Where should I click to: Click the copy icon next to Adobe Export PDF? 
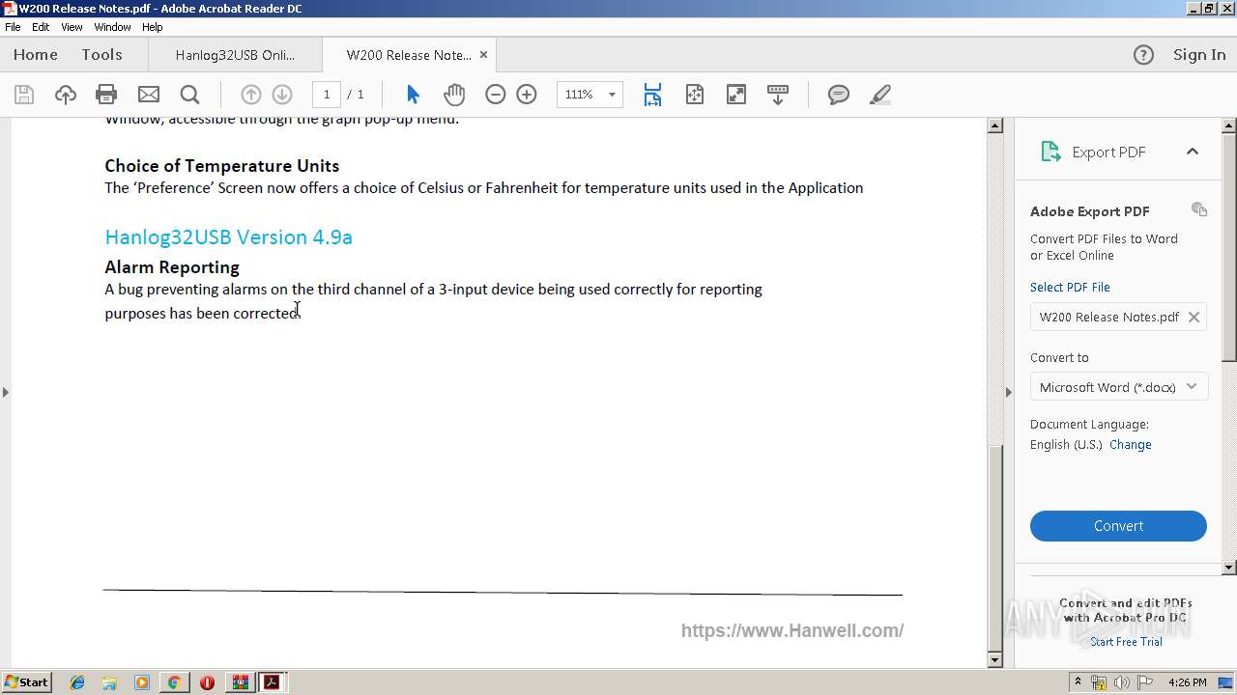1199,209
